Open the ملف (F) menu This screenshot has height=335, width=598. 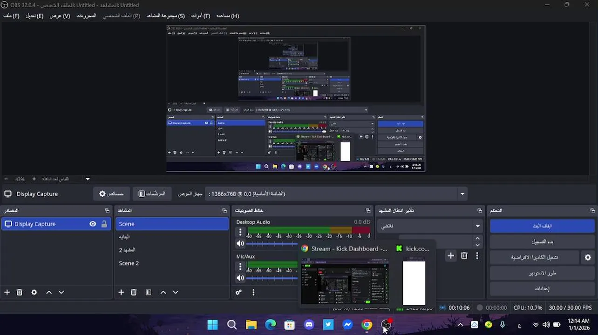click(11, 16)
